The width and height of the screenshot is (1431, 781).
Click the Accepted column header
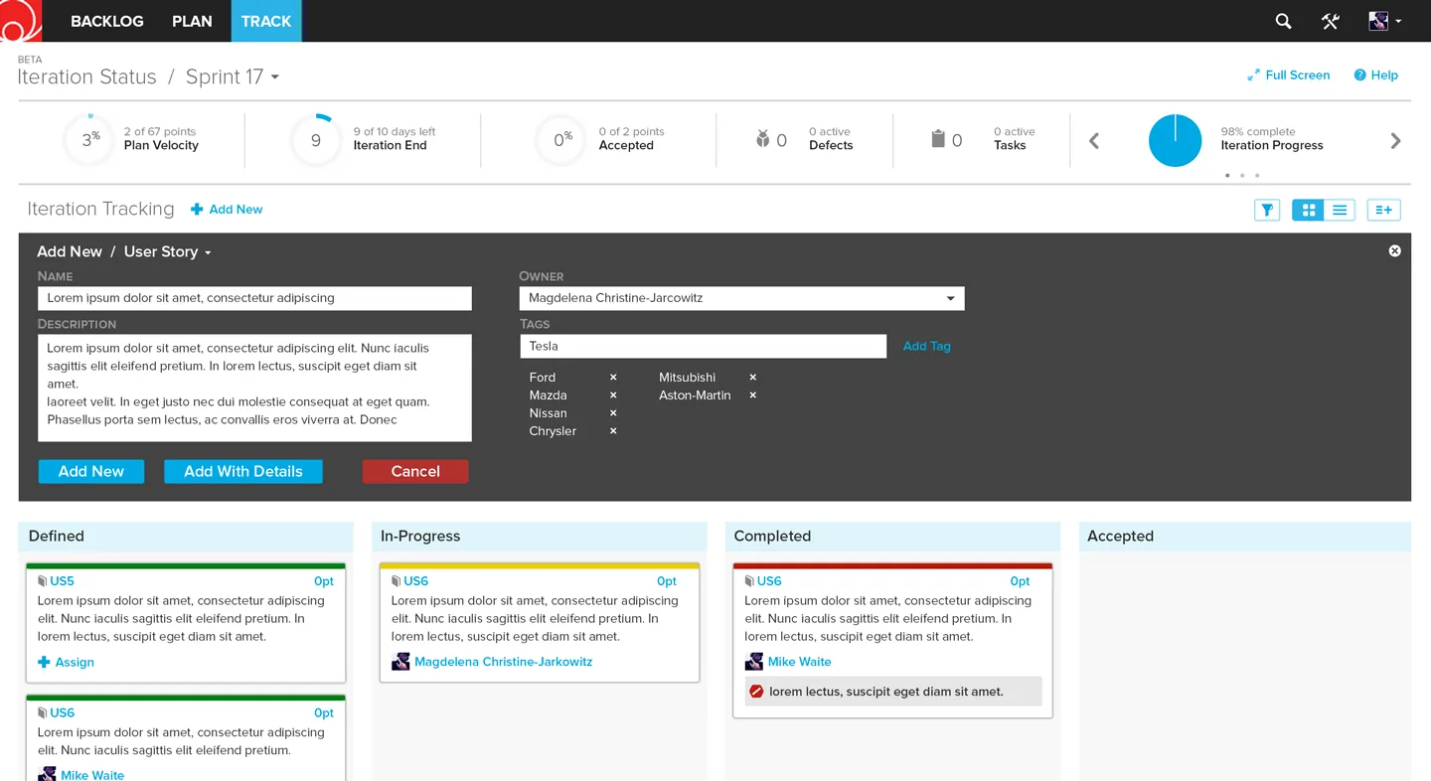pos(1245,537)
